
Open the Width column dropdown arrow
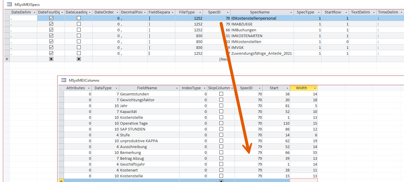click(x=315, y=88)
